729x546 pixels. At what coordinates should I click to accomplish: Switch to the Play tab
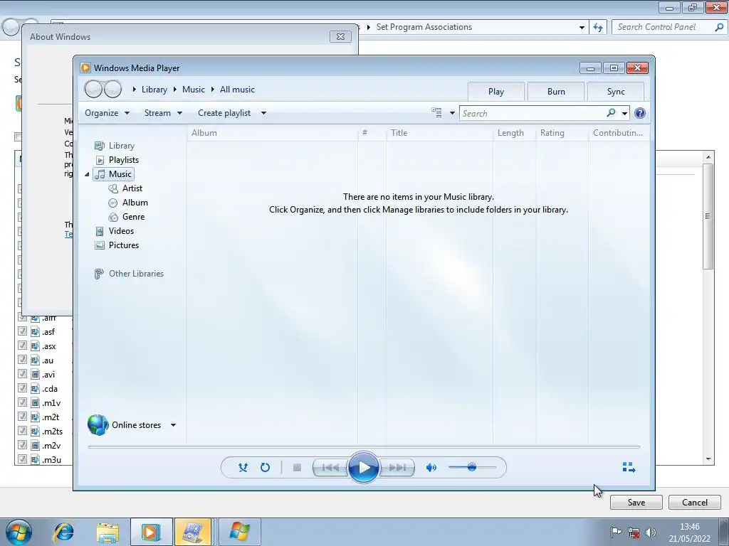coord(496,92)
